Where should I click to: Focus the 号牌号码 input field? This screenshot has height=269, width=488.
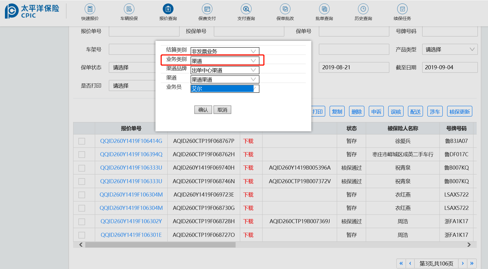pos(450,31)
